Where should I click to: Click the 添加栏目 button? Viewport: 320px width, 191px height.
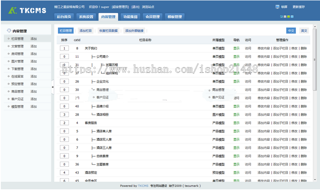pyautogui.click(x=86, y=31)
